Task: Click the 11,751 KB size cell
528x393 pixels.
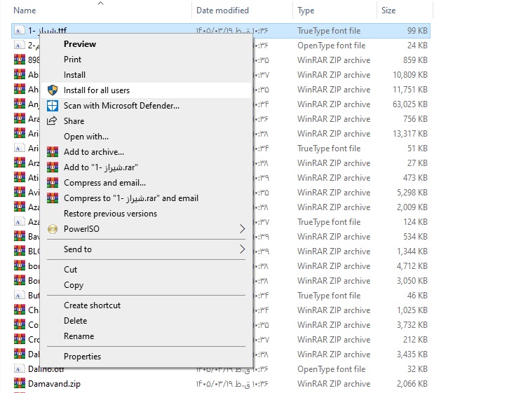Action: [409, 90]
